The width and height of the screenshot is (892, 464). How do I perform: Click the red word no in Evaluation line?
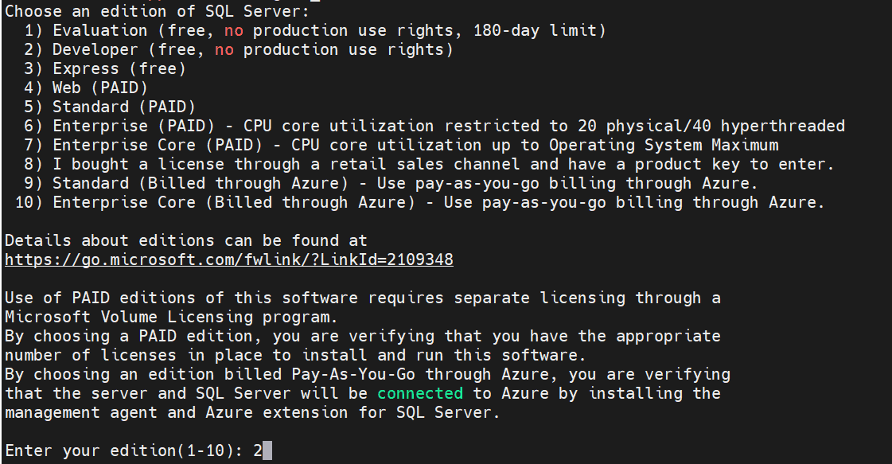(x=233, y=30)
